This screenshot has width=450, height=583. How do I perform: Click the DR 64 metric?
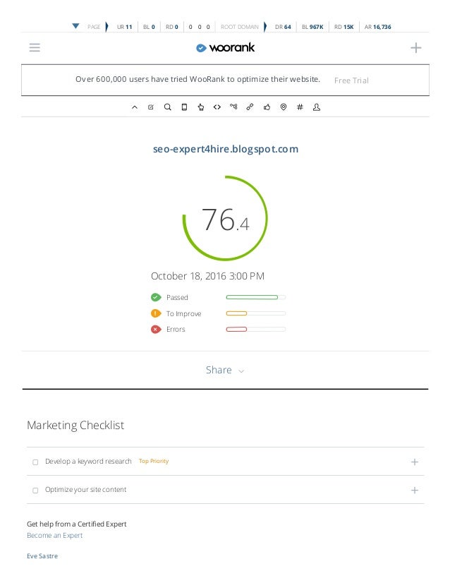tap(283, 27)
